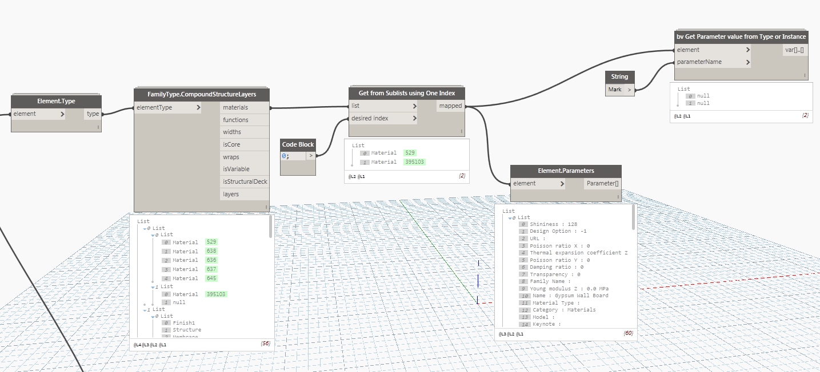Image resolution: width=820 pixels, height=372 pixels.
Task: Select the green Material ID 645
Action: coord(212,278)
